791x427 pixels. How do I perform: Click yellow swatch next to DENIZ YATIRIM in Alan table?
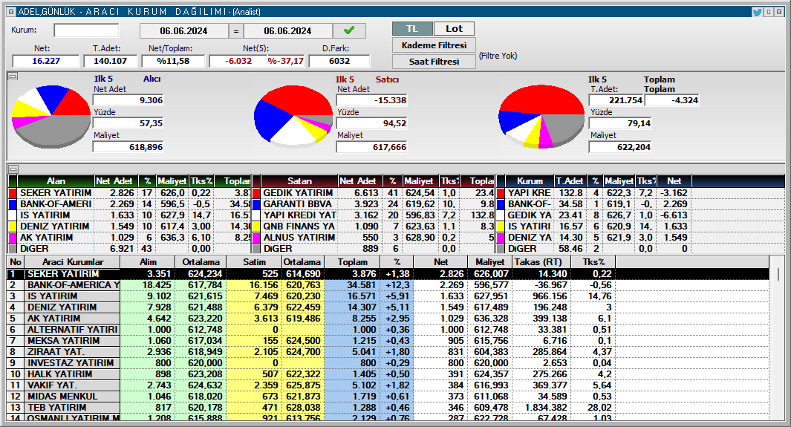coord(13,226)
